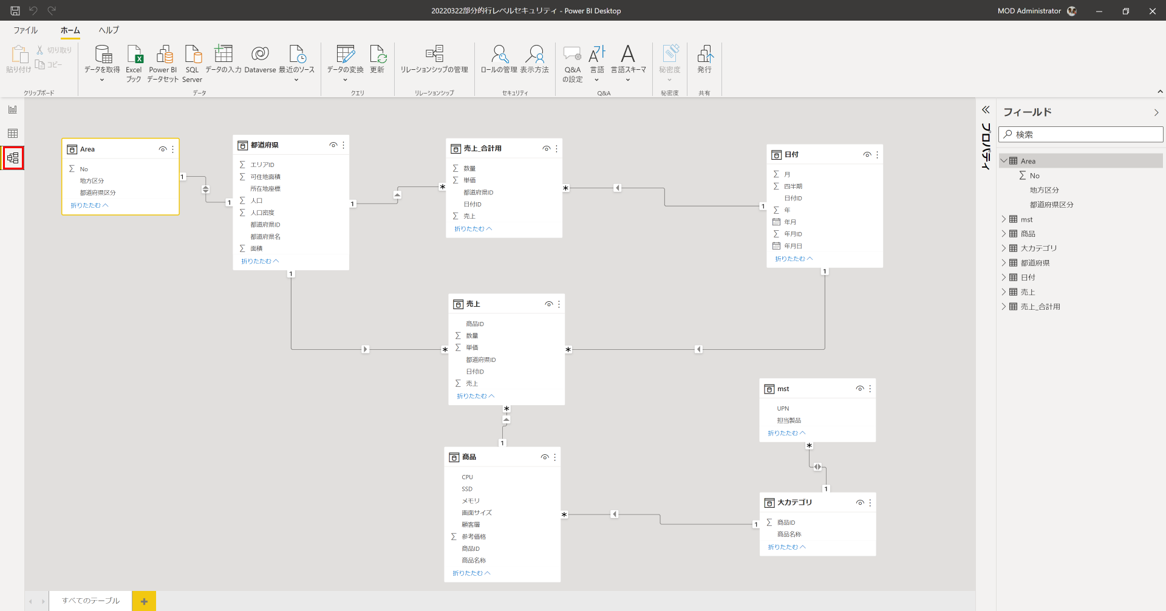The image size is (1166, 611).
Task: Add new layout tab with plus button
Action: 144,601
